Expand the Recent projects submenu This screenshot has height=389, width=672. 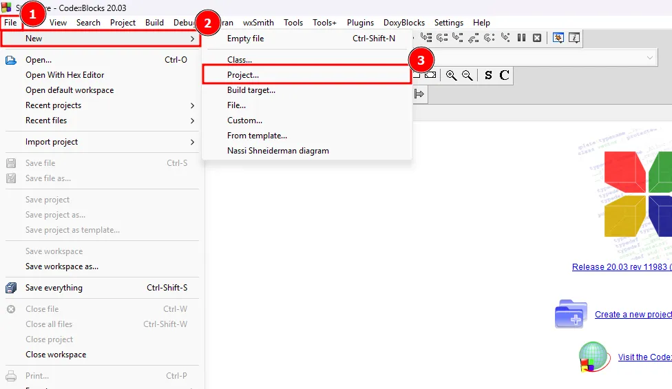[x=54, y=105]
